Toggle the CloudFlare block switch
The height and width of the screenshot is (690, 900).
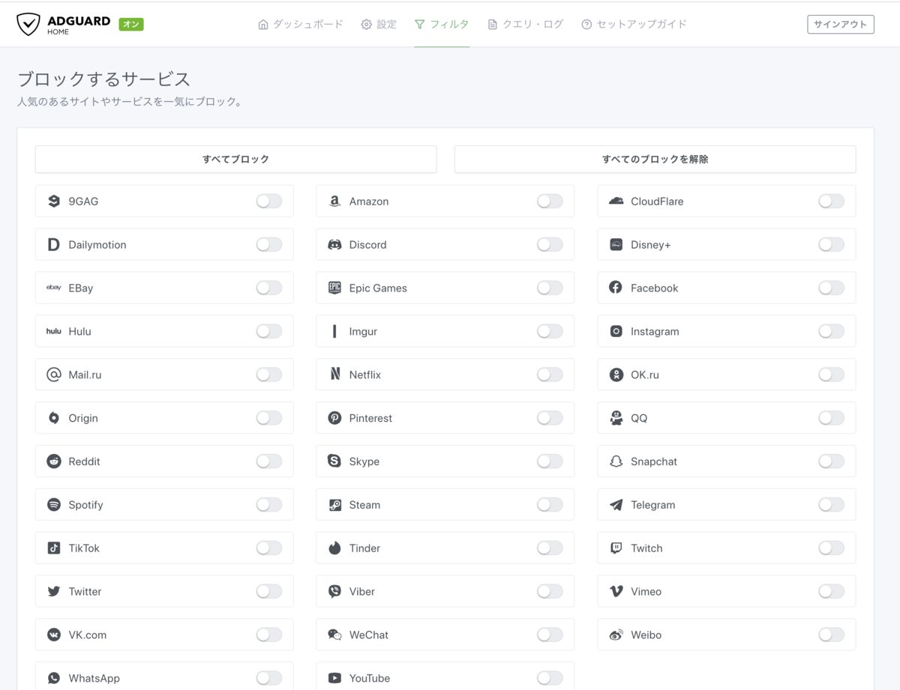click(x=831, y=201)
